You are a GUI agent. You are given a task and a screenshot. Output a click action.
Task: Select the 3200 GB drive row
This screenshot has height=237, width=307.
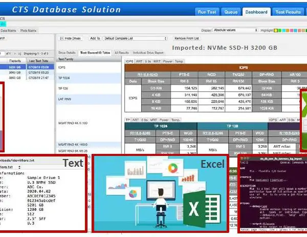pyautogui.click(x=27, y=67)
